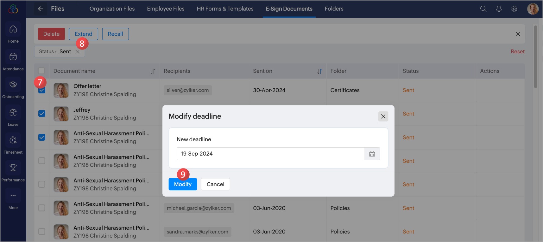Uncheck the Jeffrey document checkbox
543x242 pixels.
pos(42,114)
